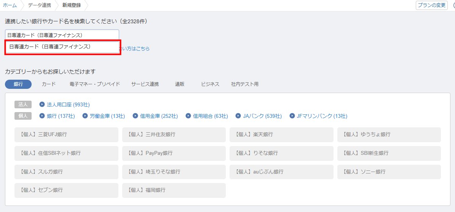Open the サービス連携 tab
Viewport: 455px width, 212px height.
click(145, 84)
